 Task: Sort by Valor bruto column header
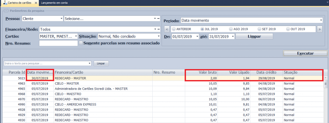201,72
